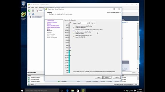
Task: Click the Recent Tasks Name column header
Action: [30, 75]
